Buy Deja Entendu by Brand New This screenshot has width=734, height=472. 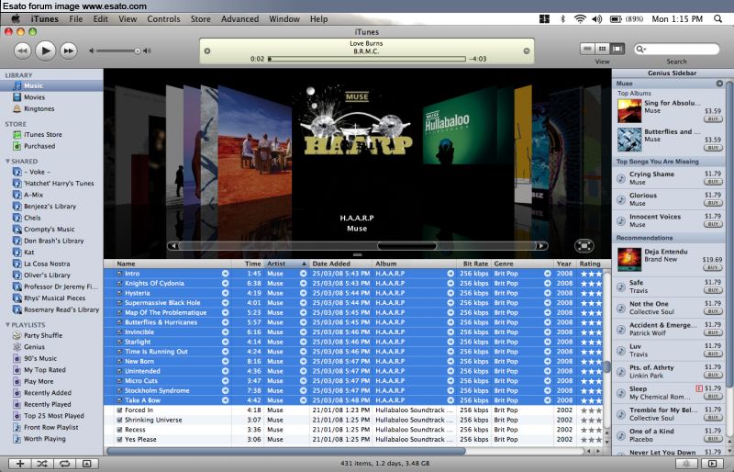pos(713,267)
